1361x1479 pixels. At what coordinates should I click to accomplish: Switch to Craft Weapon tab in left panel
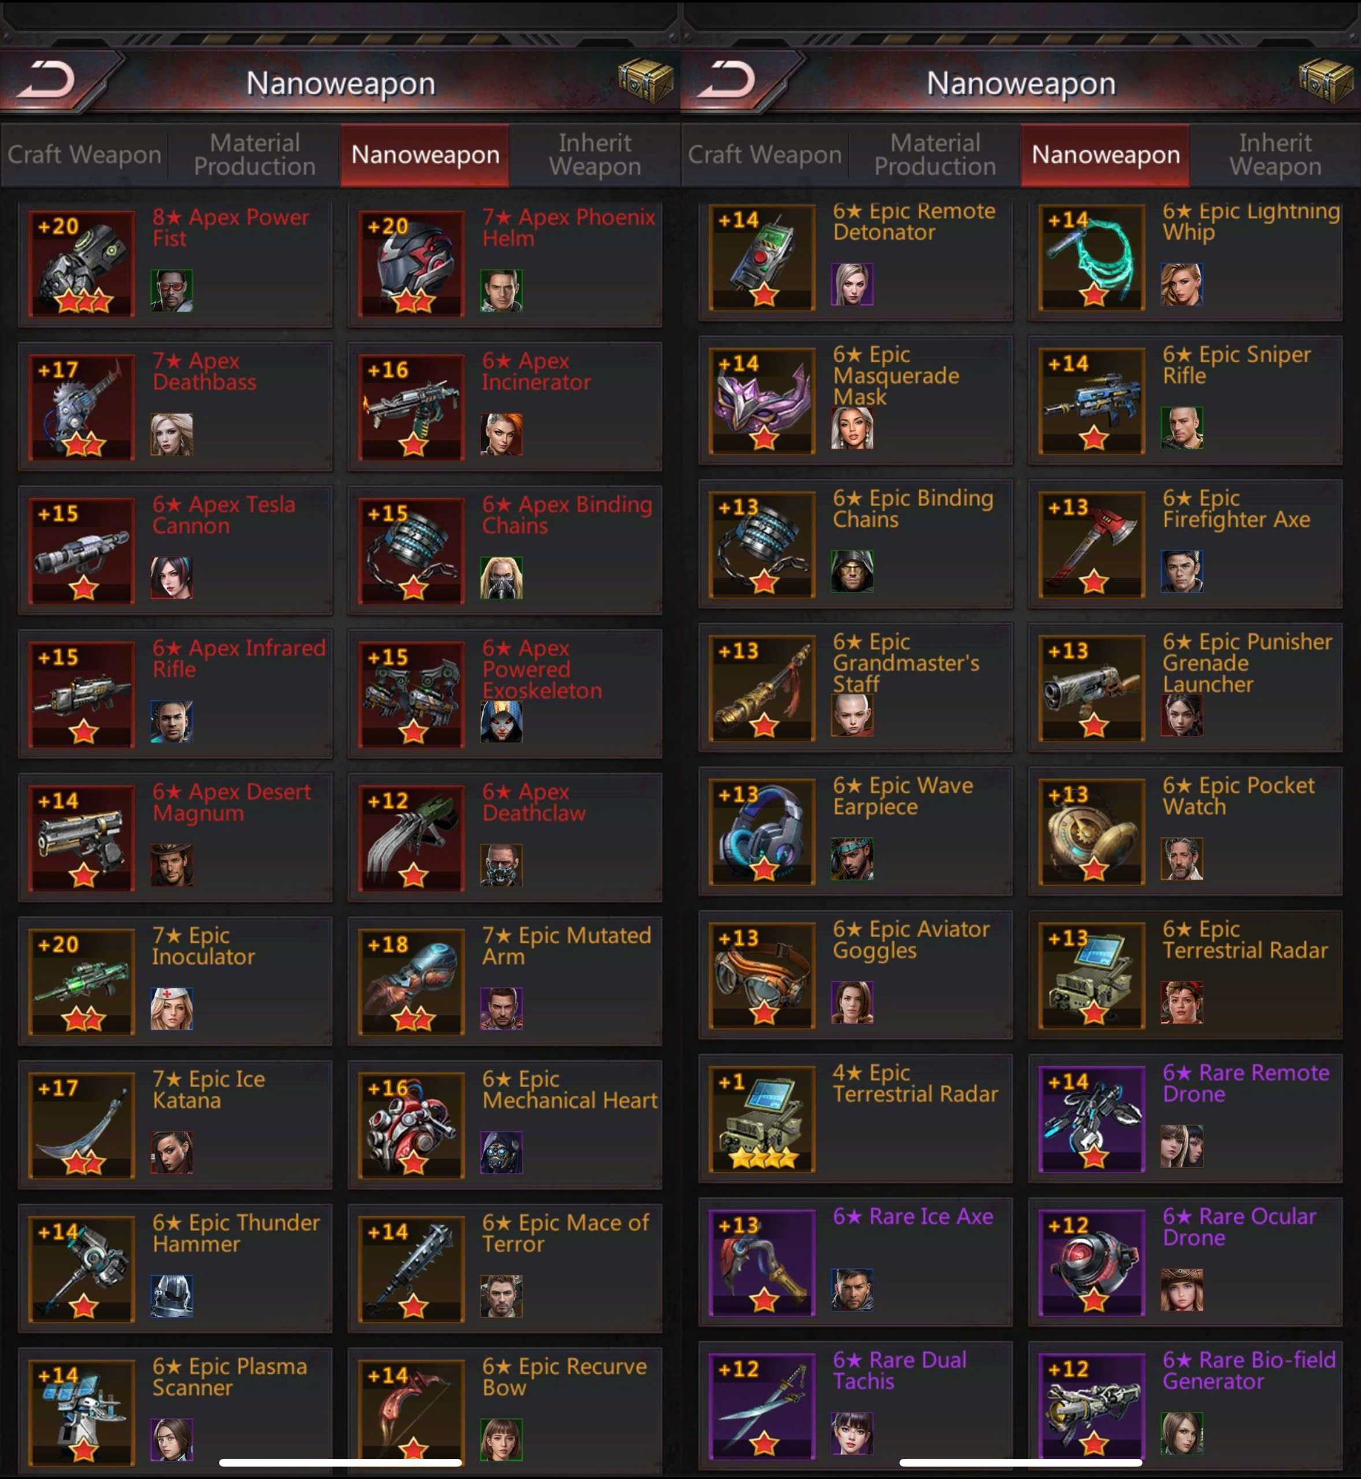pyautogui.click(x=84, y=155)
